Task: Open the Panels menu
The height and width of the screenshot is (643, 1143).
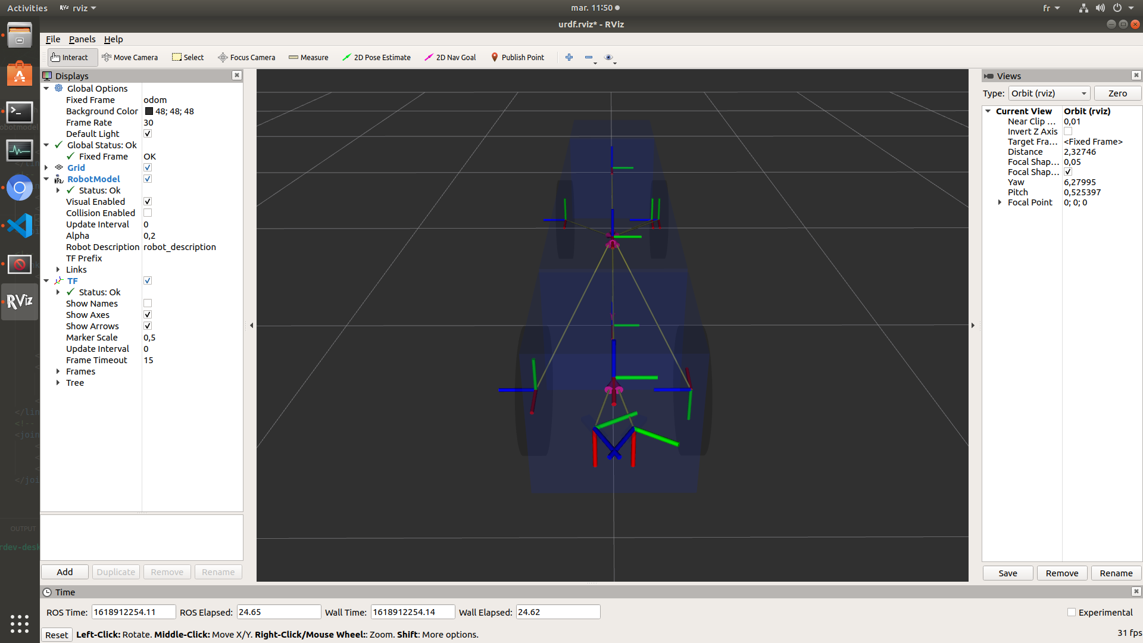Action: (x=82, y=39)
